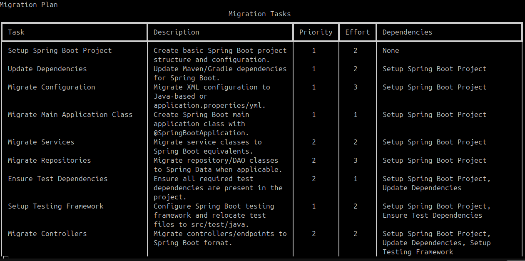
Task: Click description 'Ensure all required test'
Action: point(204,179)
